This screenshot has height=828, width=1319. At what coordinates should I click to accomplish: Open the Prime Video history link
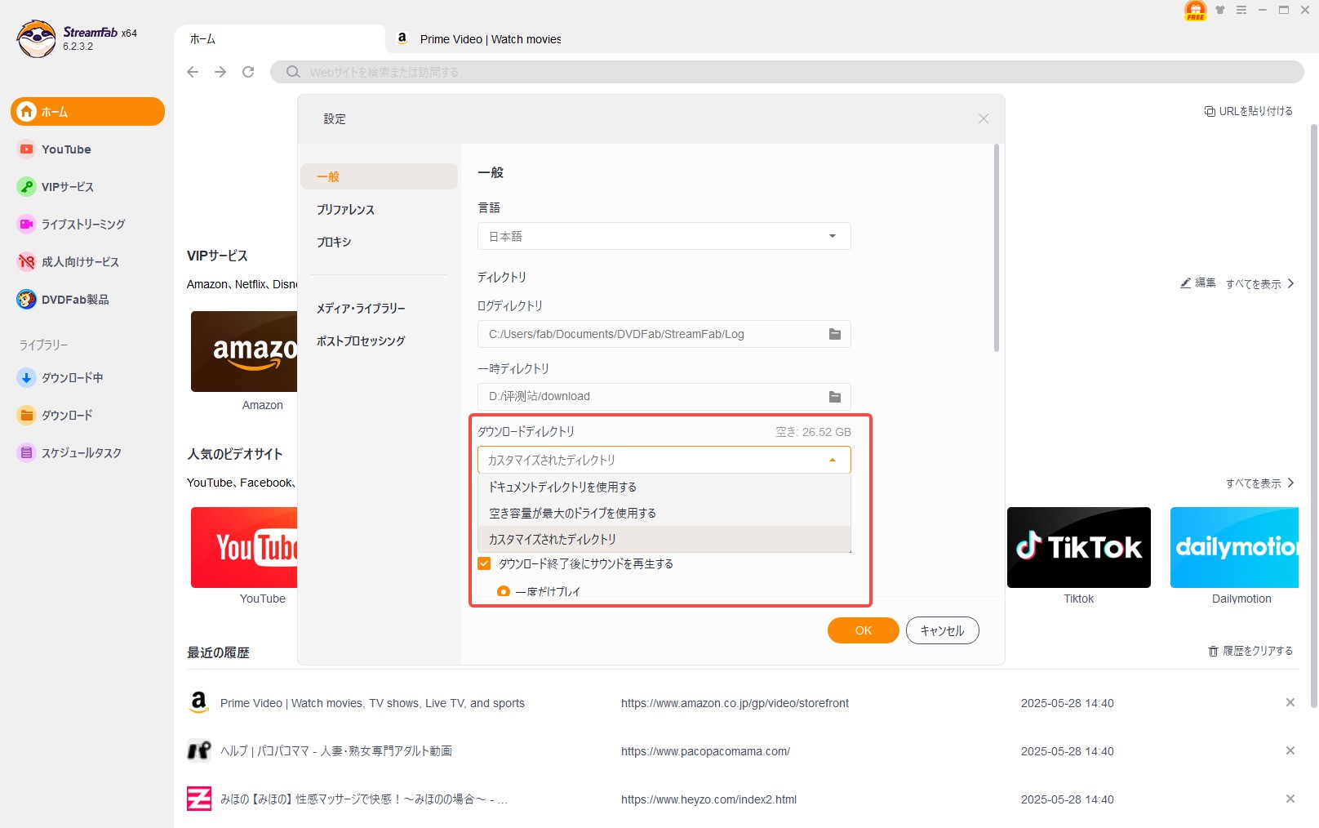[372, 703]
